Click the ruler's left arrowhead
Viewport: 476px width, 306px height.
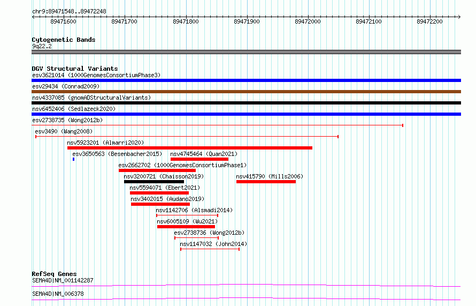click(33, 17)
